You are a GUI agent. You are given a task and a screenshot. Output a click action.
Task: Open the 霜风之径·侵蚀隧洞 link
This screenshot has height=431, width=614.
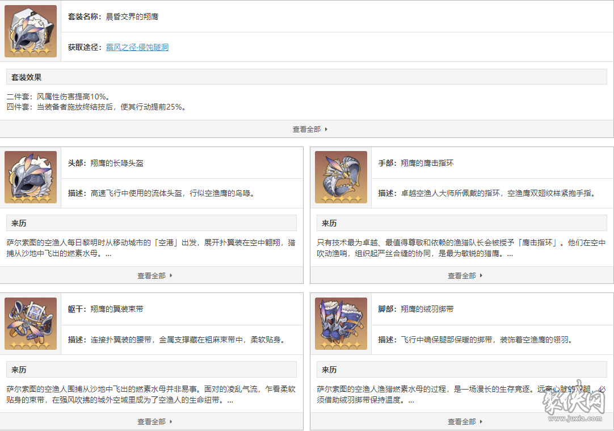click(x=137, y=47)
